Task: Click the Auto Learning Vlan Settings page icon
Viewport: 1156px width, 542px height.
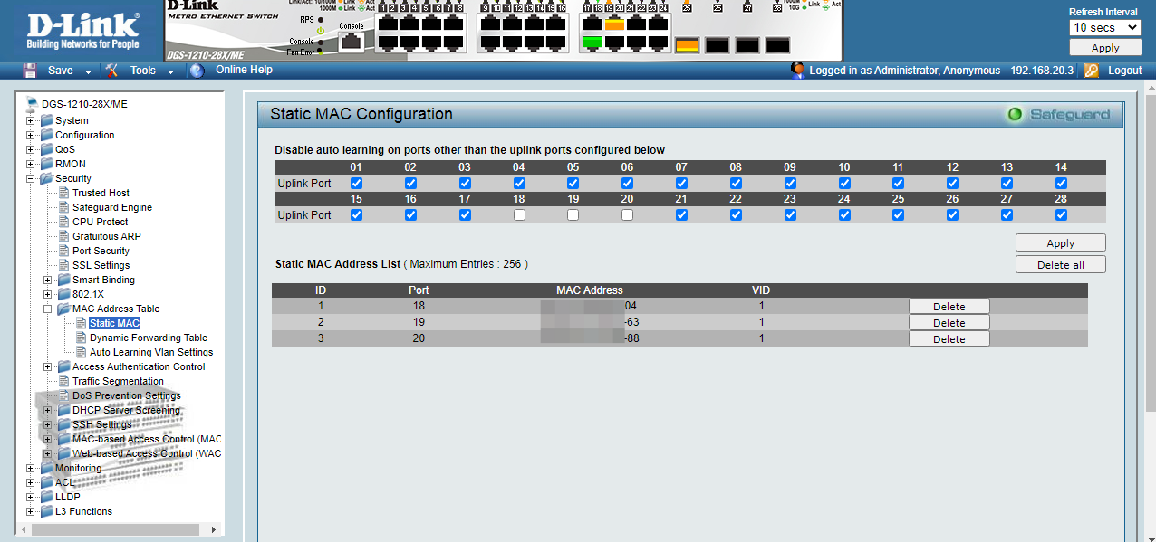Action: tap(81, 352)
